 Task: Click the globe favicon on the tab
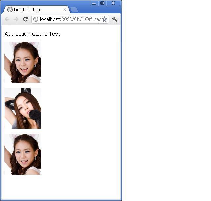[x=10, y=10]
